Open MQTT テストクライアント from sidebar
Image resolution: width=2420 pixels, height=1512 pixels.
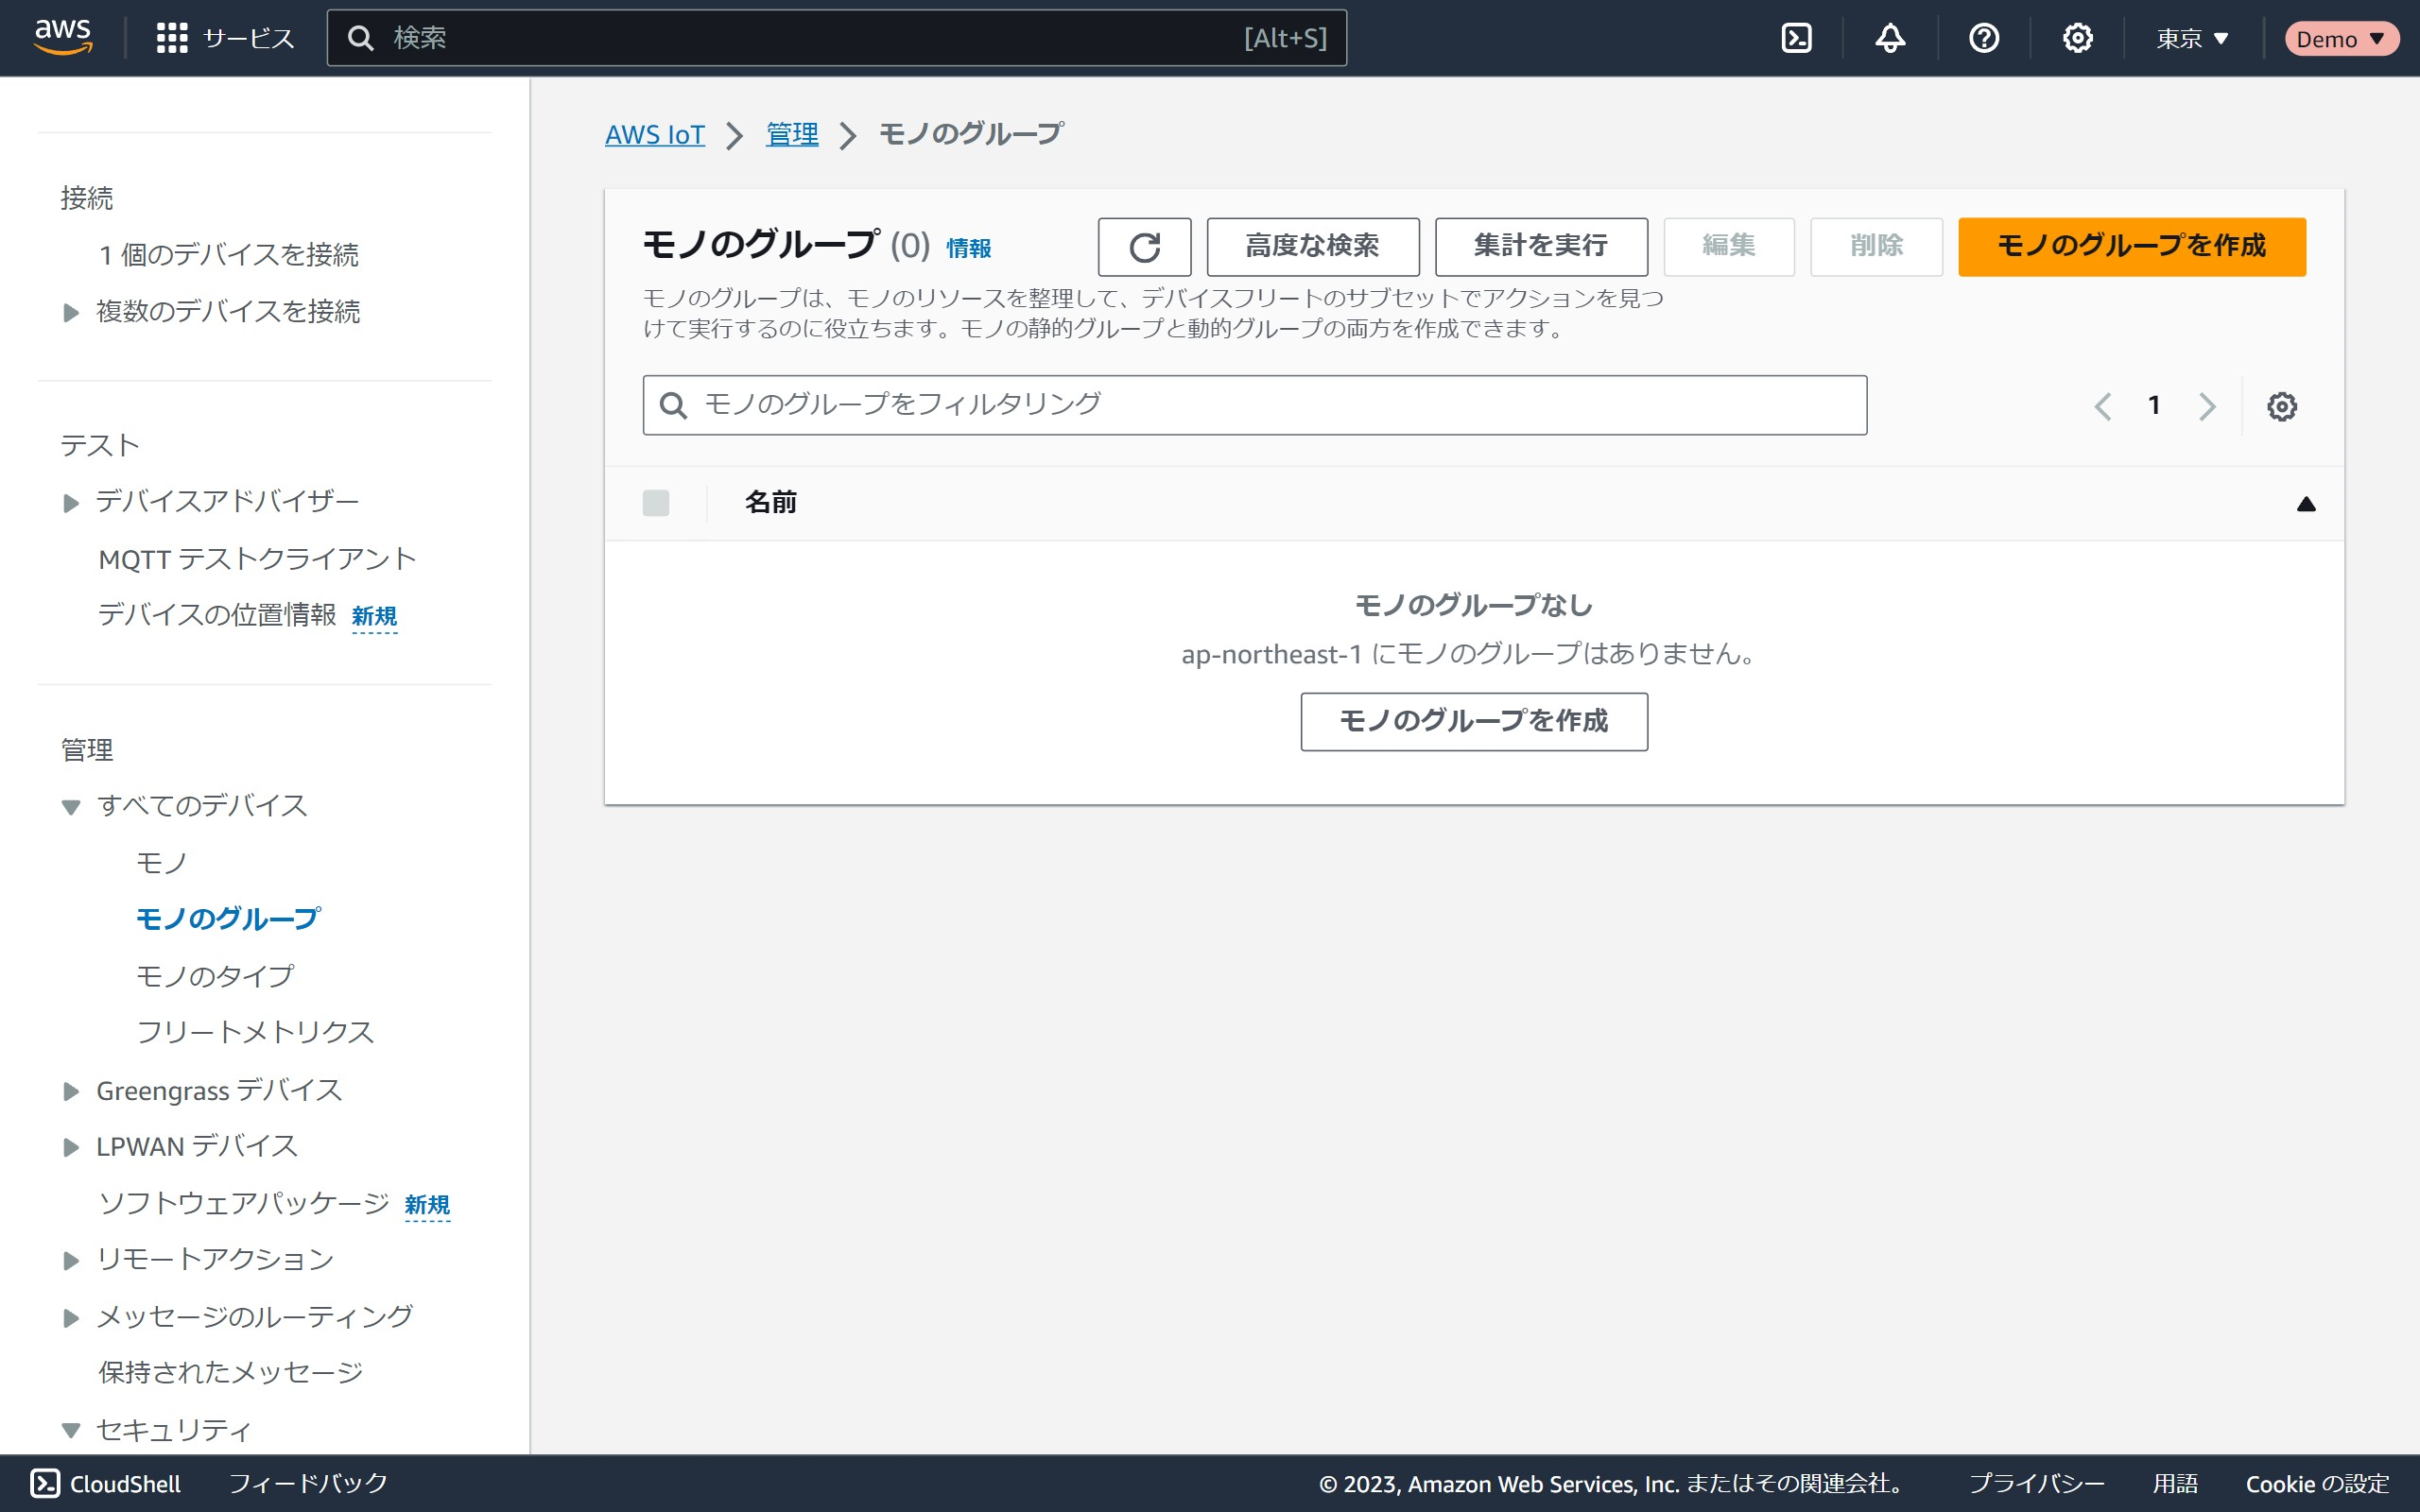point(257,559)
